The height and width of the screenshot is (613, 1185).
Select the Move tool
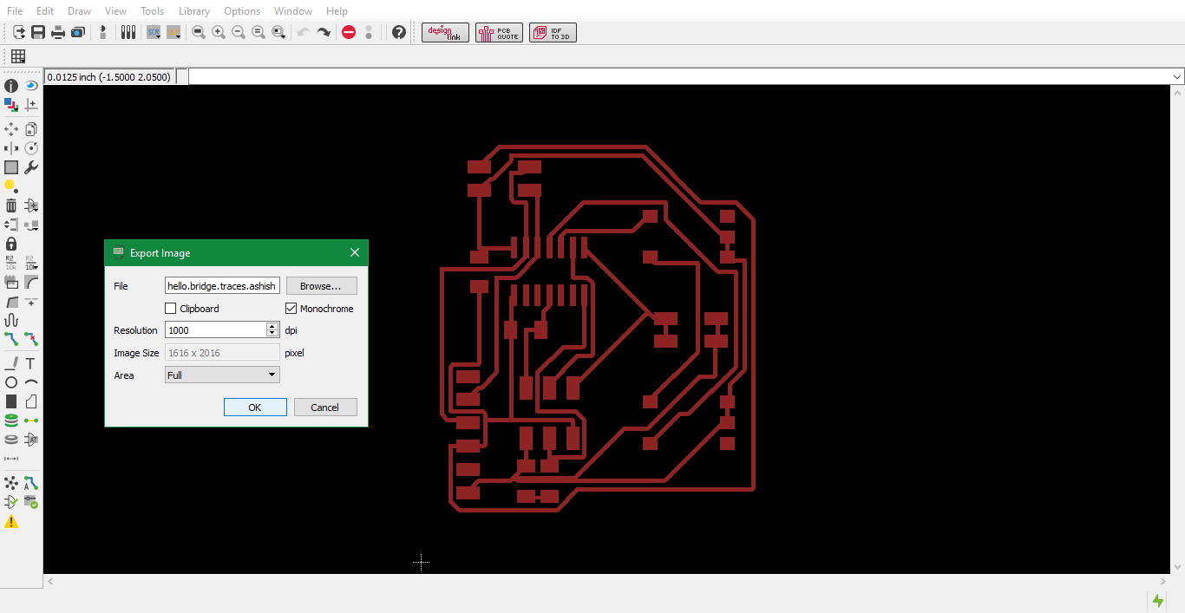pyautogui.click(x=11, y=129)
